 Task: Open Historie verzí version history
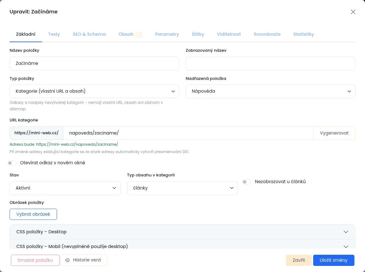click(84, 260)
